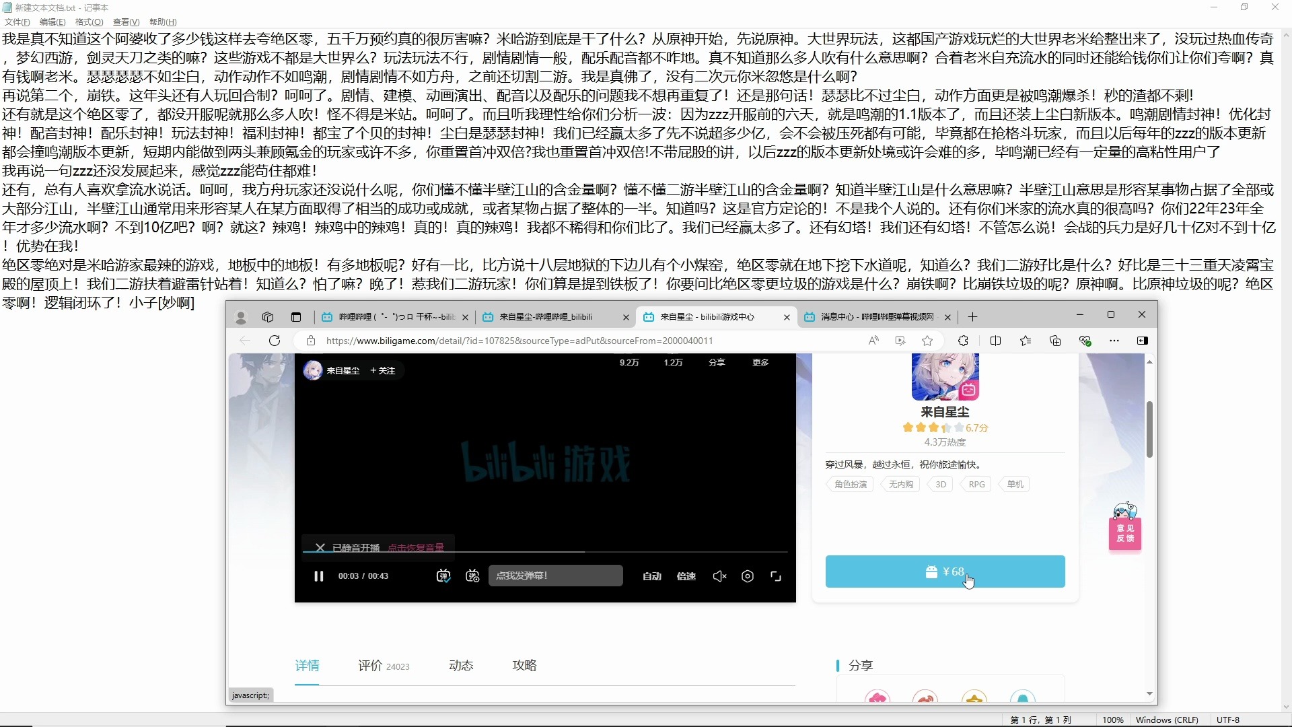Open the 文件(F) menu in Notepad

[x=17, y=22]
